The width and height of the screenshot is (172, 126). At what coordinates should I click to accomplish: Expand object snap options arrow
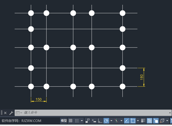(x=138, y=121)
